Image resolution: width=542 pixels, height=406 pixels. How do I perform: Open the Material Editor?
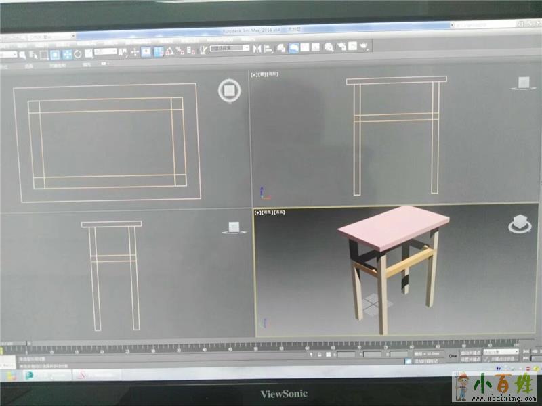tap(329, 47)
